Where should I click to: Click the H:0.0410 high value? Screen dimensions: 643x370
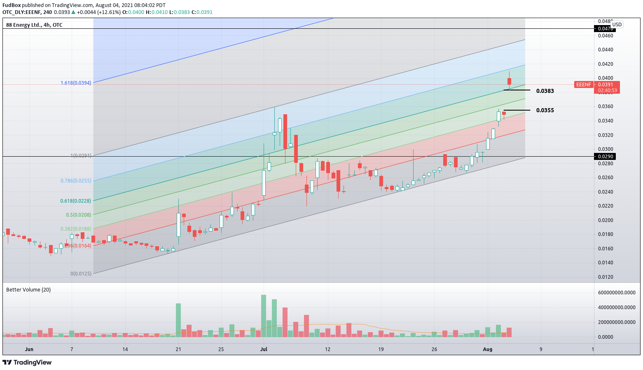point(157,12)
